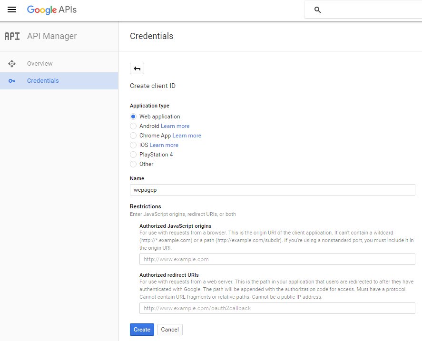Click the Cancel button

(x=170, y=330)
